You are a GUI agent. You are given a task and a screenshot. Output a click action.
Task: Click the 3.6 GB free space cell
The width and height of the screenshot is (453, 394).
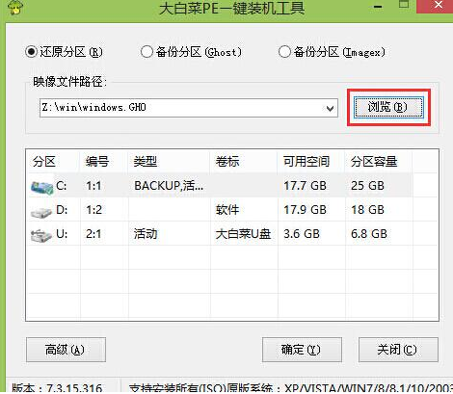[x=302, y=234]
